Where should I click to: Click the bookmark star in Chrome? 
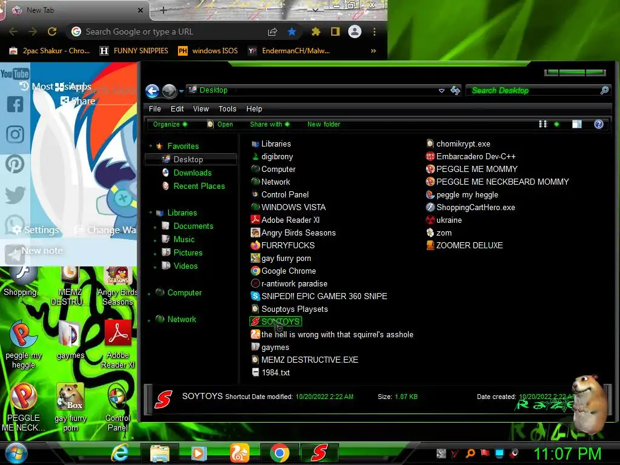tap(291, 31)
